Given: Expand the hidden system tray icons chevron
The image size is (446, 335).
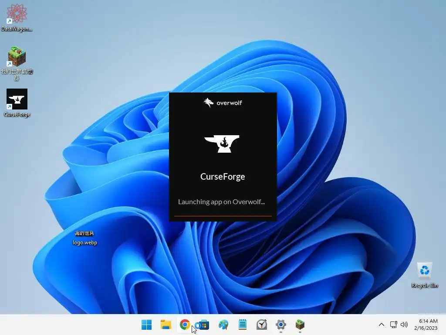Looking at the screenshot, I should pyautogui.click(x=382, y=325).
